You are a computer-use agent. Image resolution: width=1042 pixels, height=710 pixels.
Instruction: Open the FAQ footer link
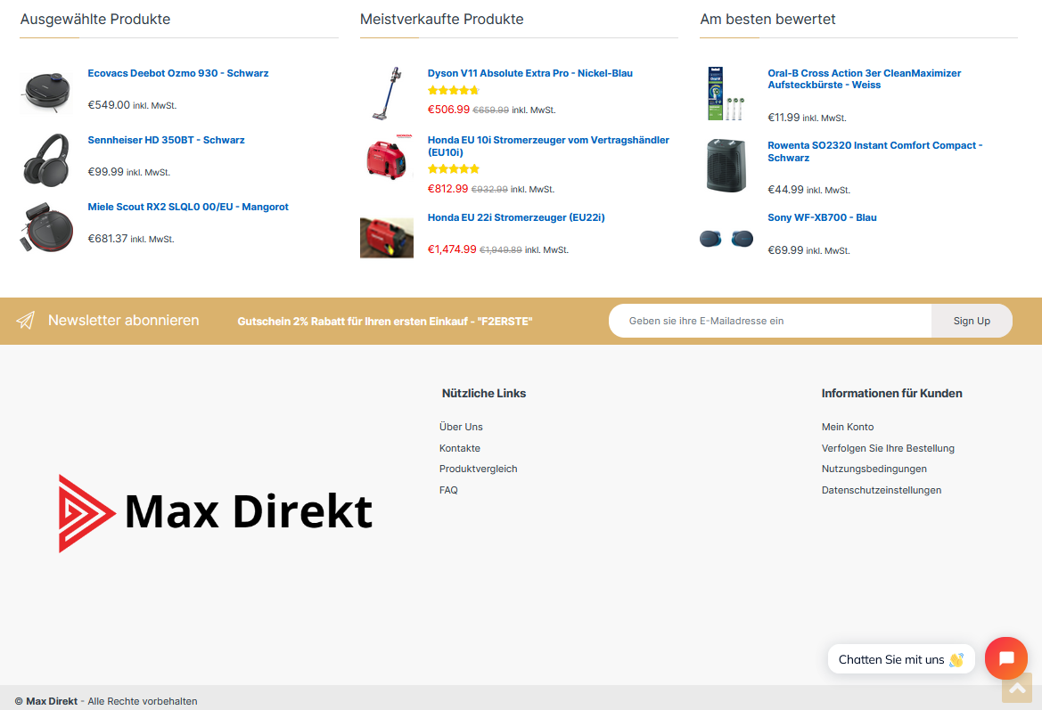(x=448, y=490)
